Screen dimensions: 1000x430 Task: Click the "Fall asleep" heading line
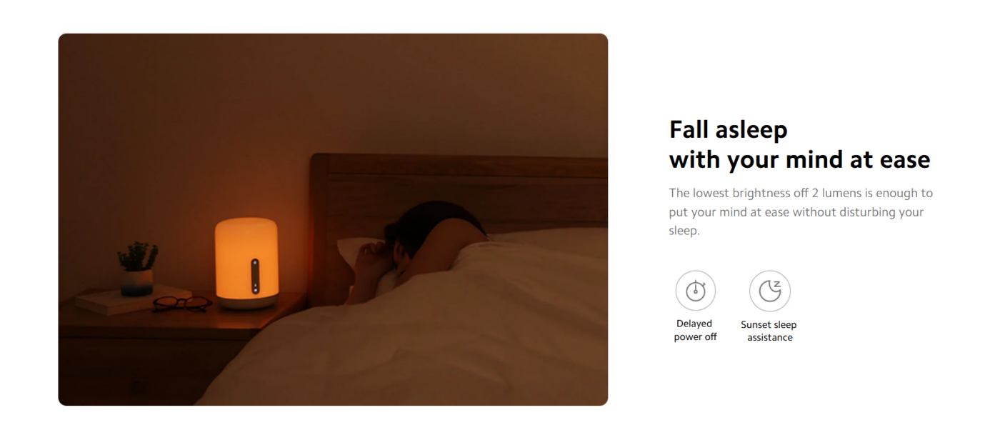[x=728, y=129]
